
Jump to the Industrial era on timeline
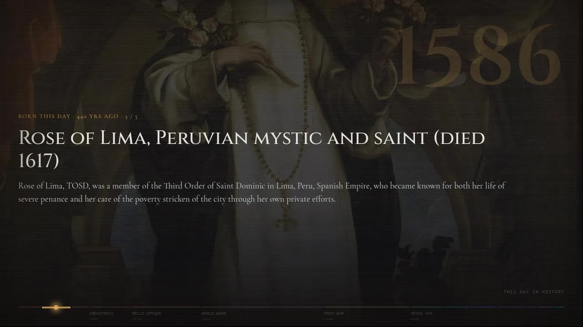[102, 313]
